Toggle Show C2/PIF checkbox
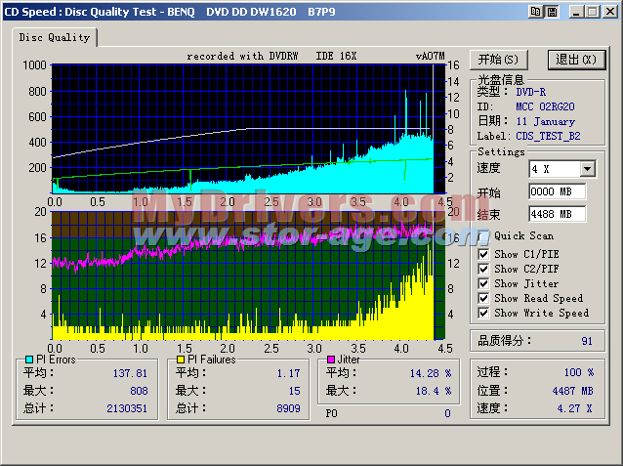 tap(484, 270)
